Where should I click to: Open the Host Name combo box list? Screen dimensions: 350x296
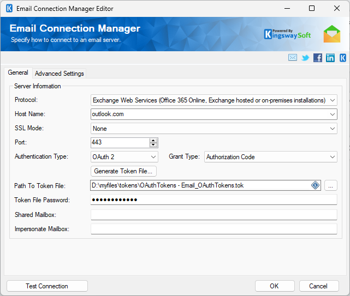click(333, 114)
